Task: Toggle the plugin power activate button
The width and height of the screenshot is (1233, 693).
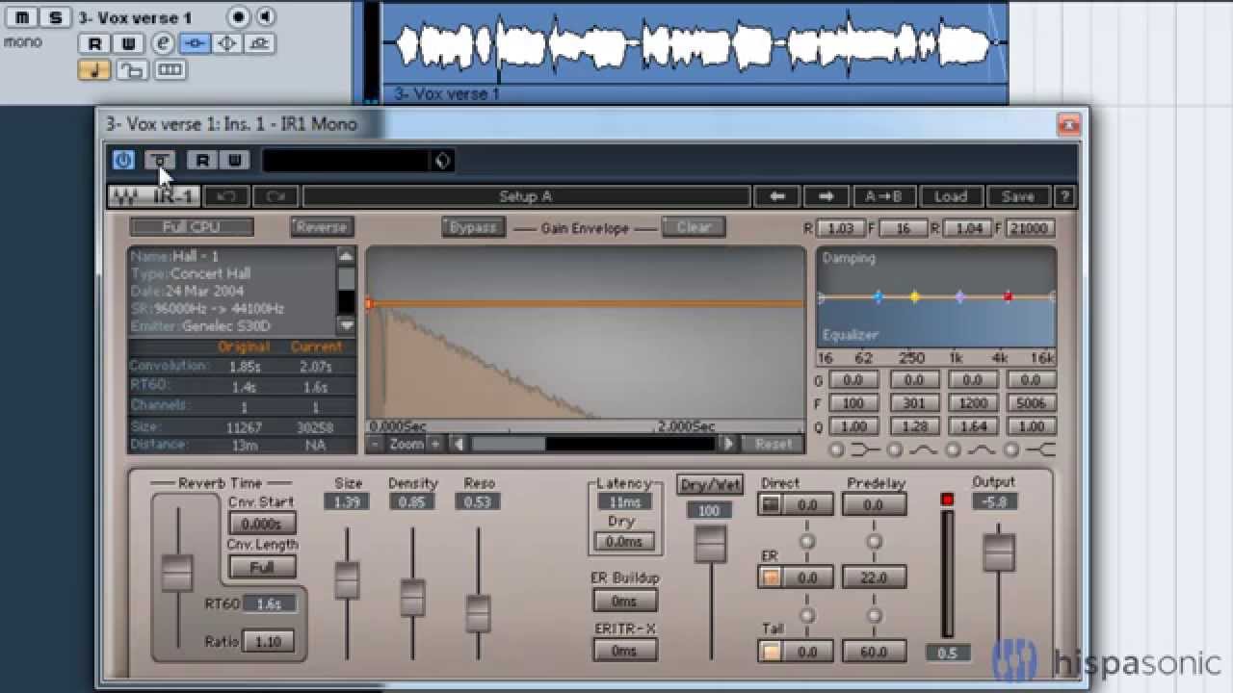Action: pyautogui.click(x=123, y=160)
